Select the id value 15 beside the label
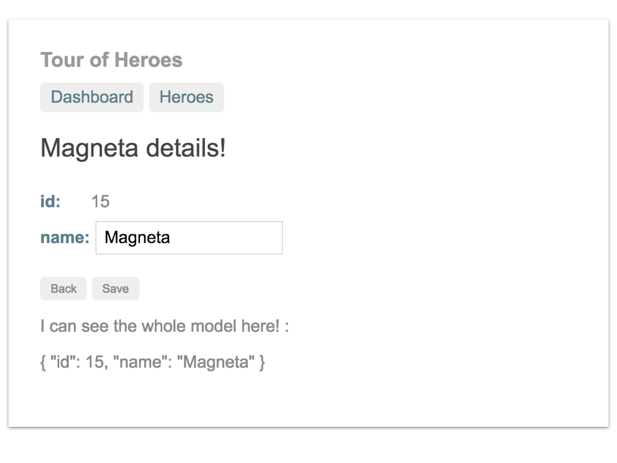 pos(101,201)
